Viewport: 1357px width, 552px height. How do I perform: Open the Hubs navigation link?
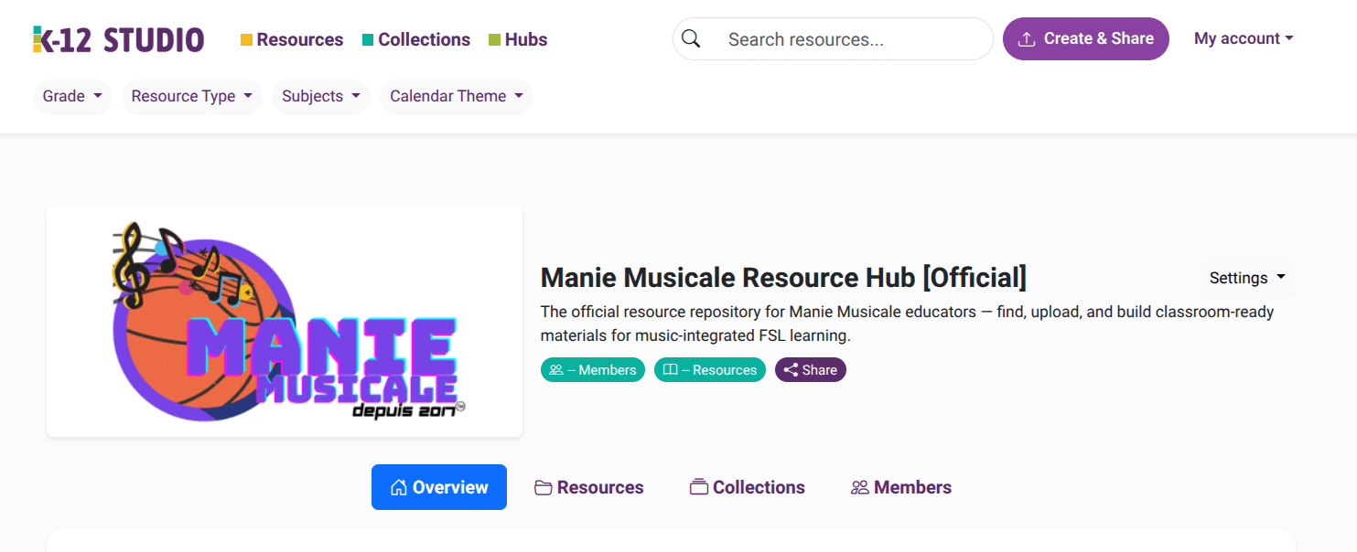pyautogui.click(x=518, y=39)
